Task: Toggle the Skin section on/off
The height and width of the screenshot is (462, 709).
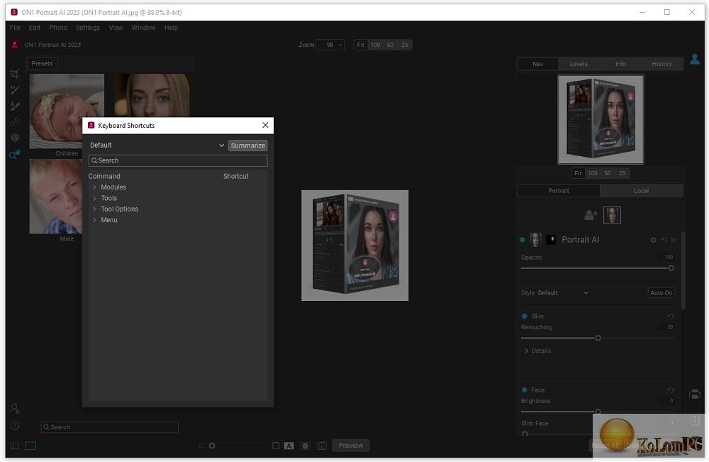Action: coord(524,317)
